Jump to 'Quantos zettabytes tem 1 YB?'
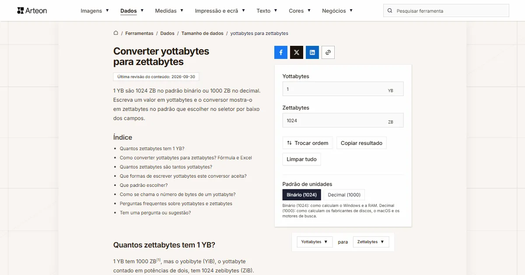 click(152, 148)
